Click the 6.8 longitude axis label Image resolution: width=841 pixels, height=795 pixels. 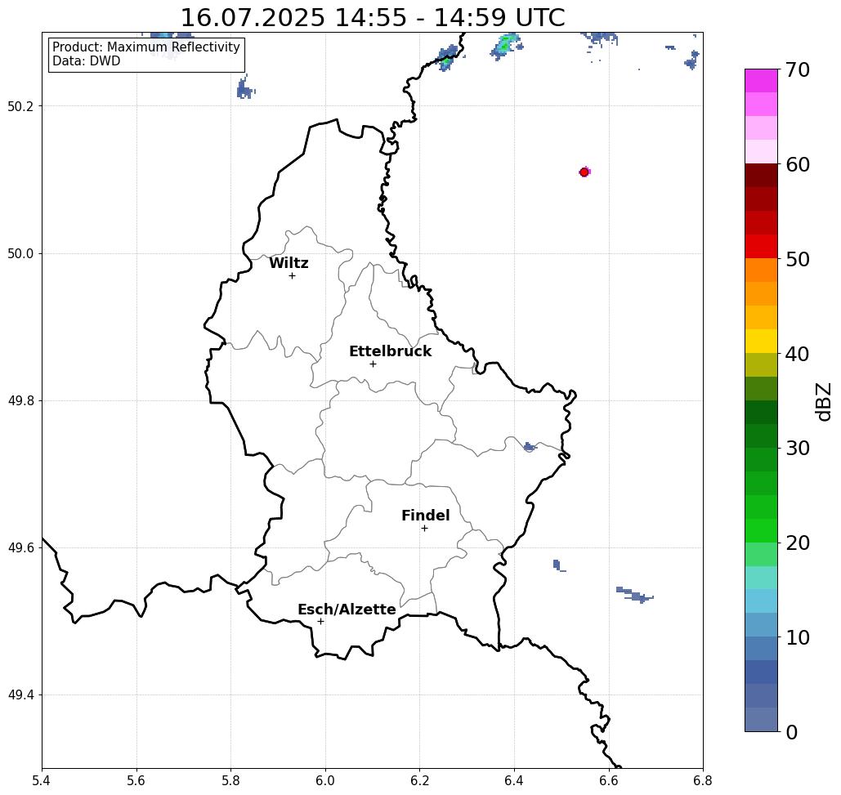[703, 780]
